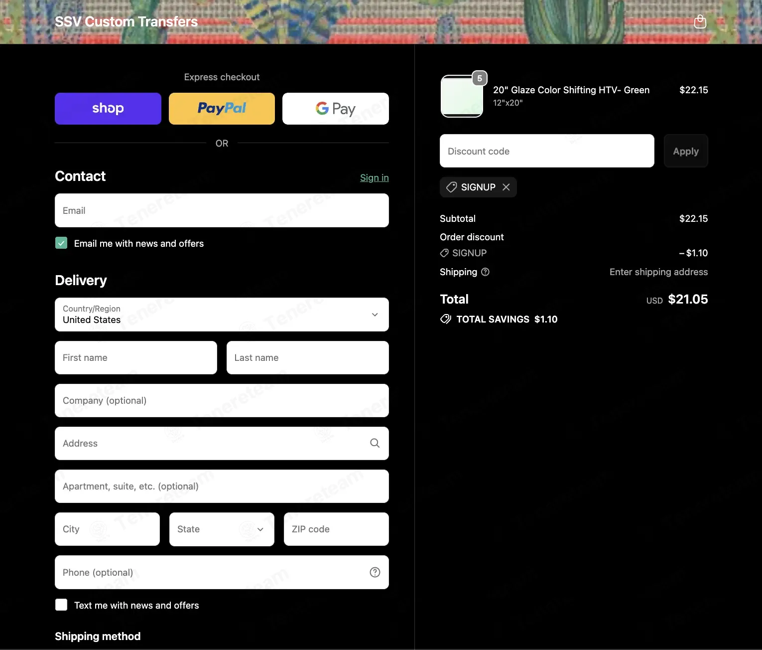Viewport: 762px width, 650px height.
Task: Pay with Shop Pay express button
Action: [108, 109]
